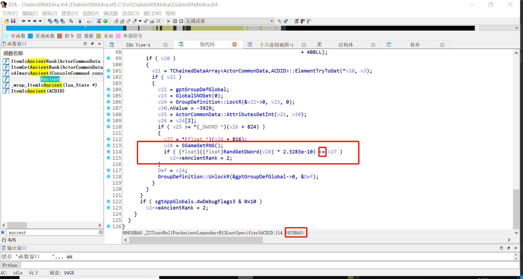Click the pseudocode vertical scrollbar thumb
523x279 pixels.
516,209
